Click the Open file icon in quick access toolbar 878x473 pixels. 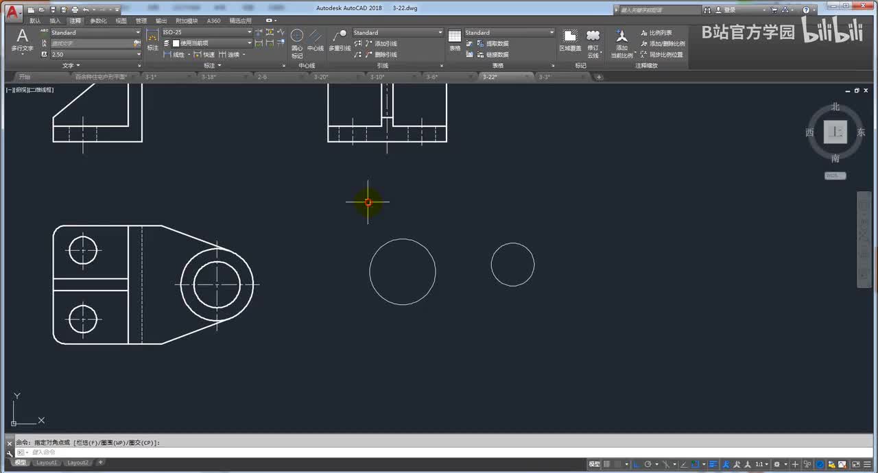[x=42, y=10]
